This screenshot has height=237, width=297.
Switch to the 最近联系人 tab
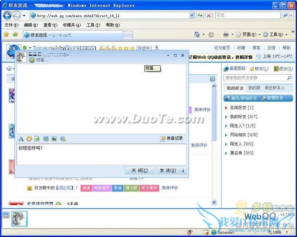(x=274, y=88)
